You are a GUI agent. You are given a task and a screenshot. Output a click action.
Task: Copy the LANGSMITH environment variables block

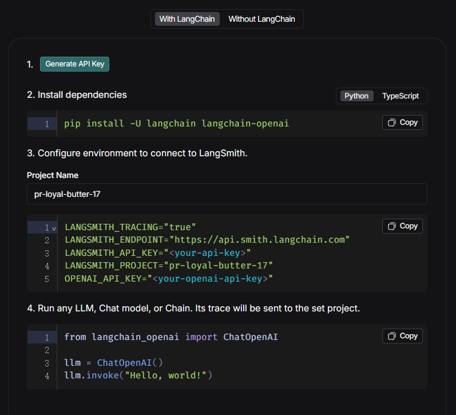(402, 226)
